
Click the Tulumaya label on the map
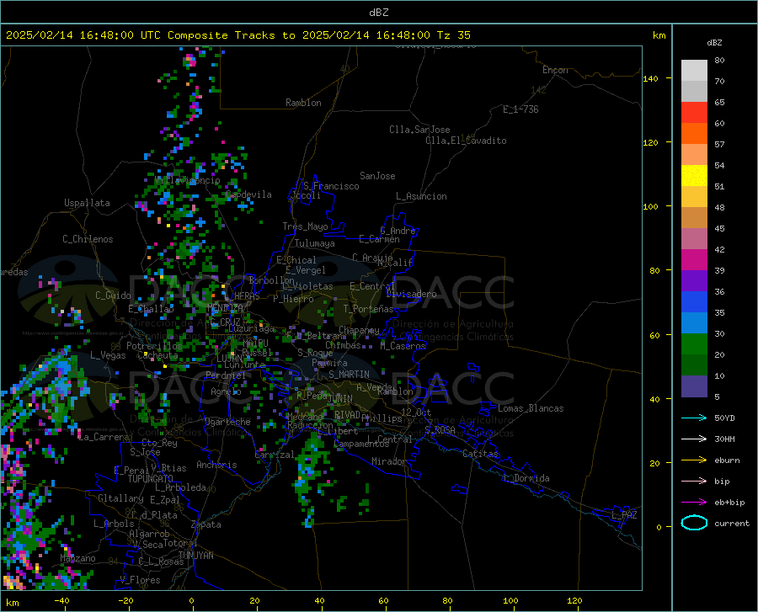pos(315,243)
